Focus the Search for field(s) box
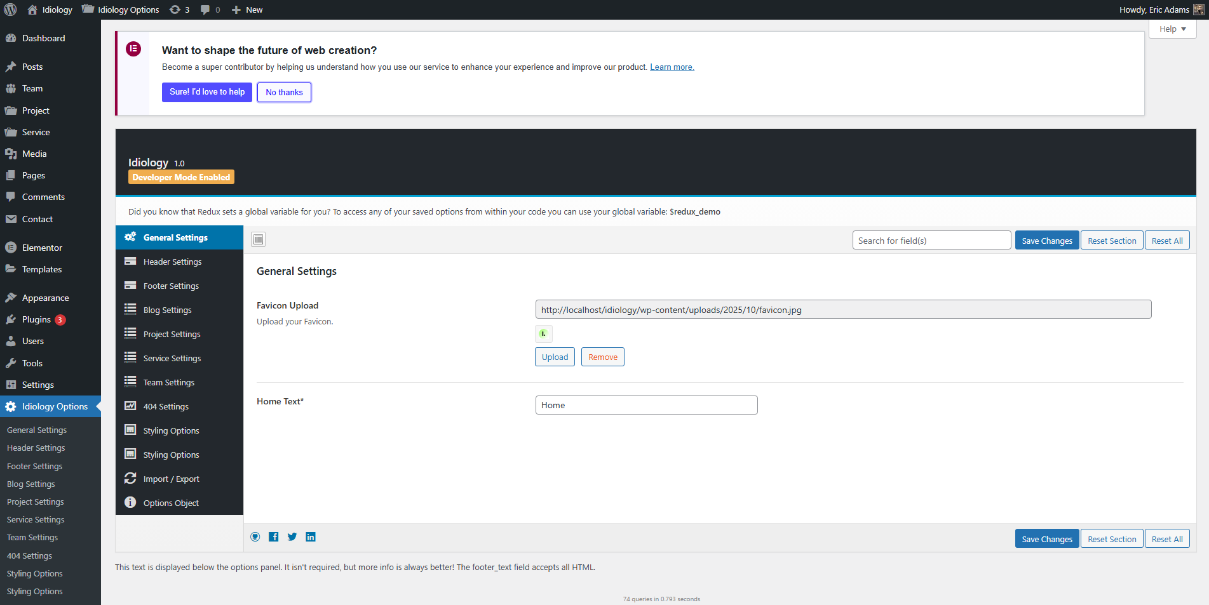The height and width of the screenshot is (605, 1209). click(x=931, y=241)
